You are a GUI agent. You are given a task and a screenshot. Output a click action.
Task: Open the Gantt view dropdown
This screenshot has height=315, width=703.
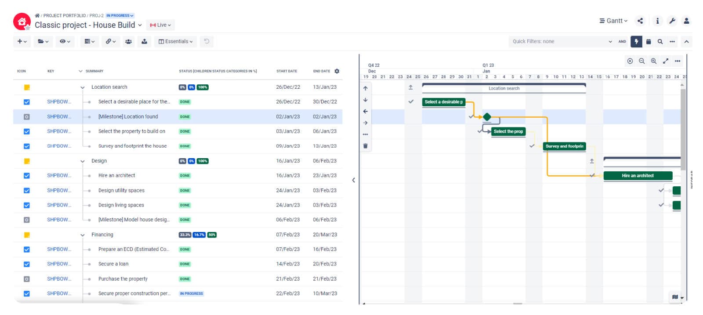tap(613, 21)
